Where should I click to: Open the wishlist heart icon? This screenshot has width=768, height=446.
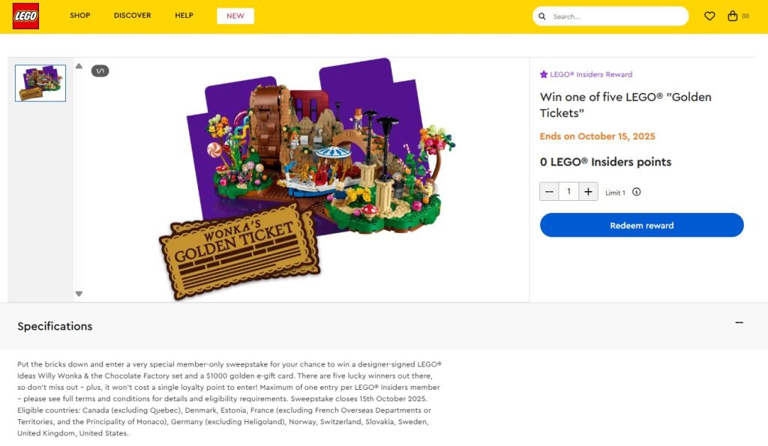point(709,16)
